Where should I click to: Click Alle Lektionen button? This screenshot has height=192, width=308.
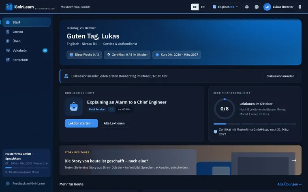[114, 123]
